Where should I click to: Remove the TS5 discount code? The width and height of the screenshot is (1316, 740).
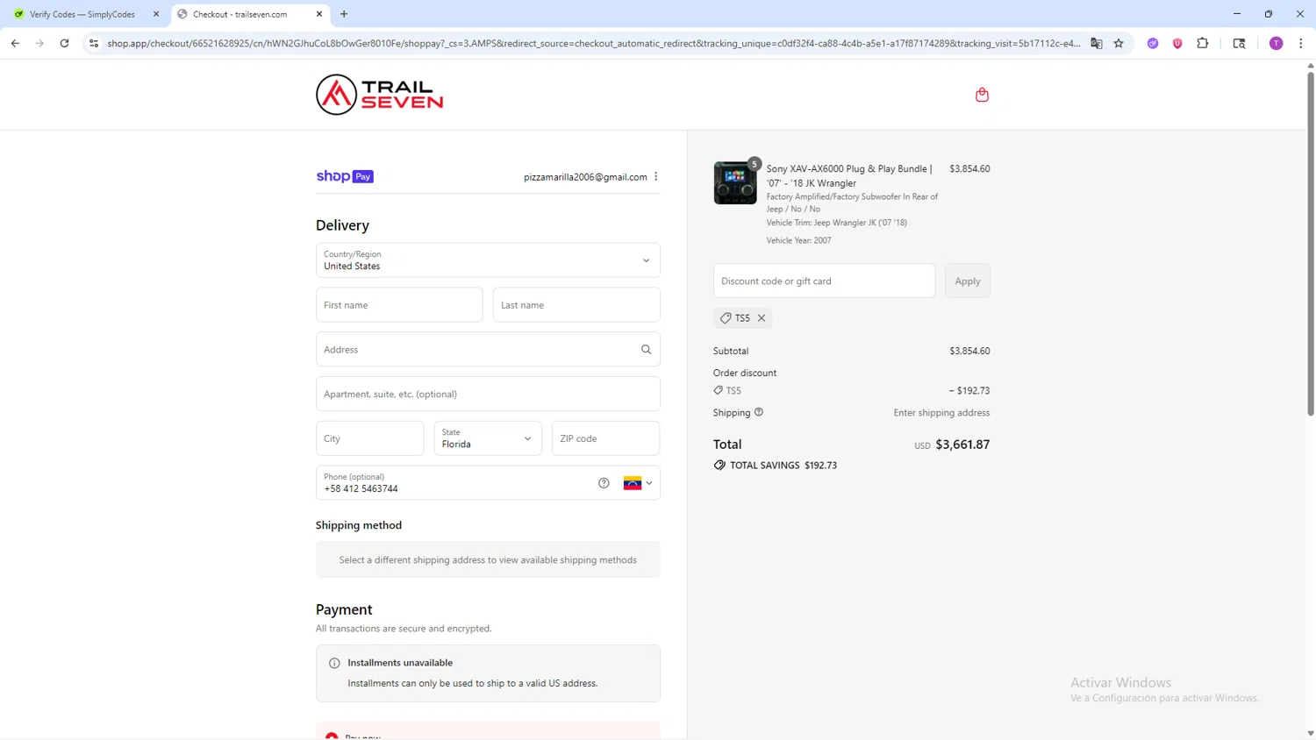coord(762,318)
